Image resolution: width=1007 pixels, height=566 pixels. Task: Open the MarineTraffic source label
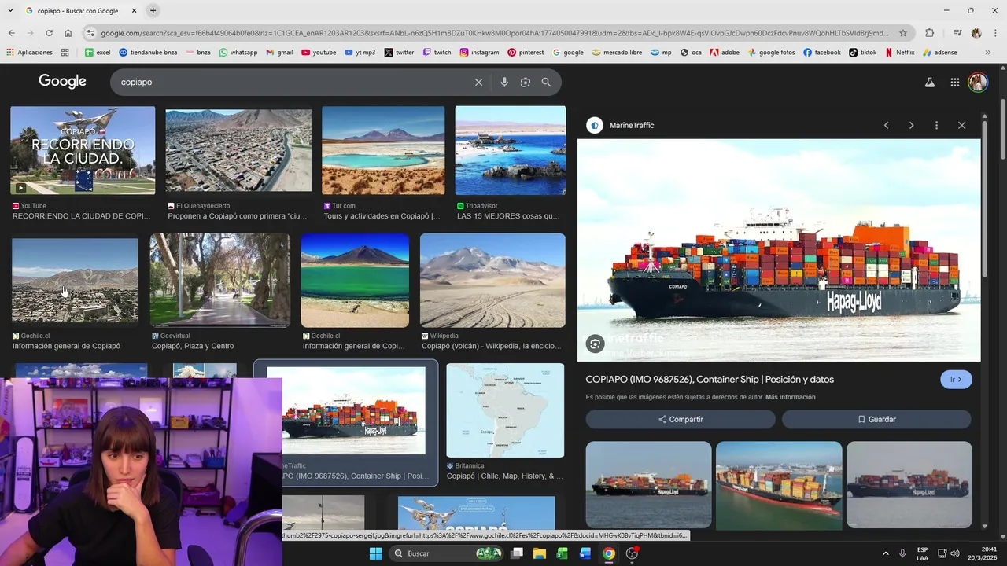632,125
